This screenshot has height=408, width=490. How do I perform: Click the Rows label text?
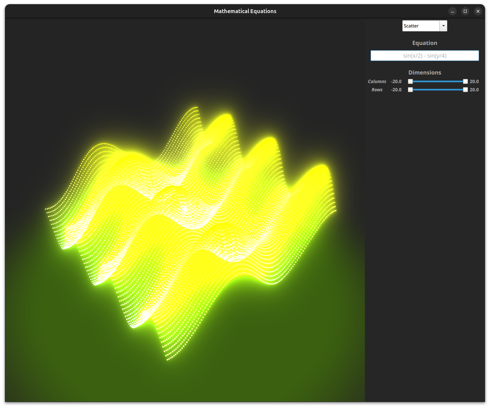coord(377,90)
